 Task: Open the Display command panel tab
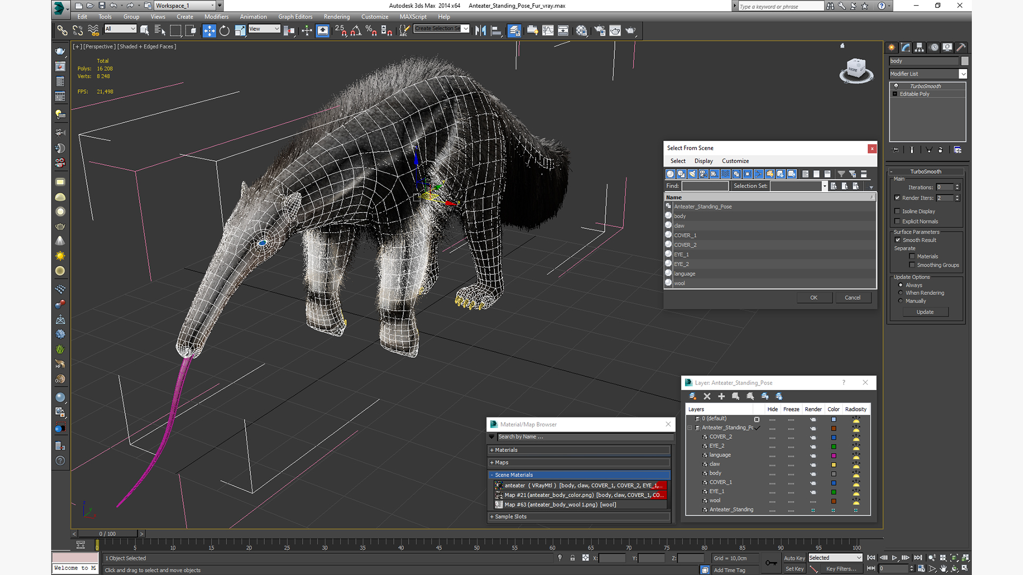(x=947, y=47)
